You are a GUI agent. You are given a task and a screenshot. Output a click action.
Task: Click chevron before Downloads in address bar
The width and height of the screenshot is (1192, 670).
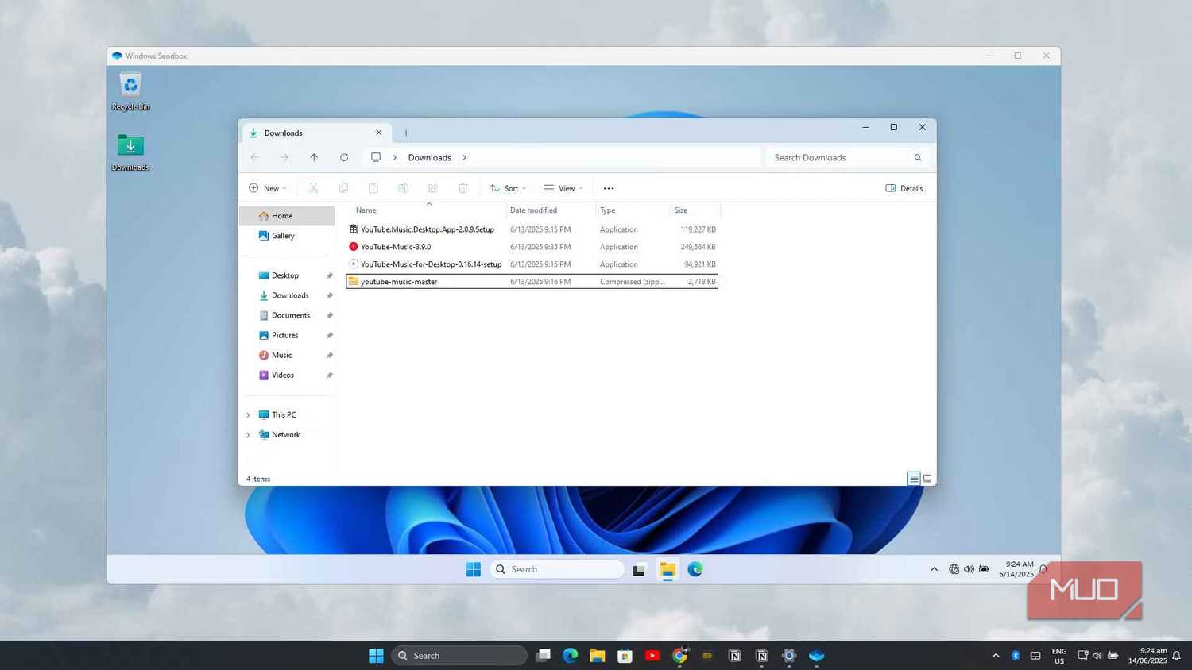(x=395, y=157)
